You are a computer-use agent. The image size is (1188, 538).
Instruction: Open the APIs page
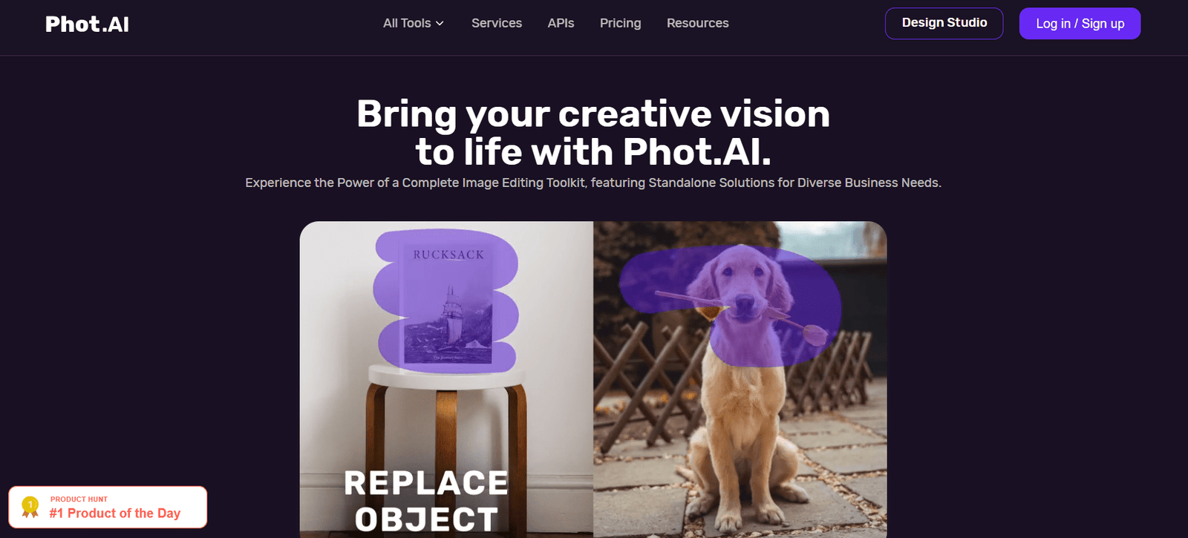(x=561, y=23)
